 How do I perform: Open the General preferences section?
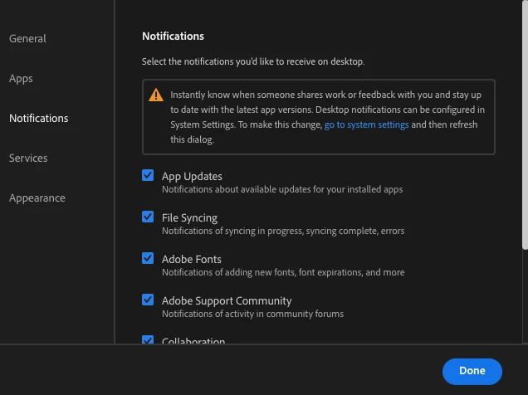point(27,39)
